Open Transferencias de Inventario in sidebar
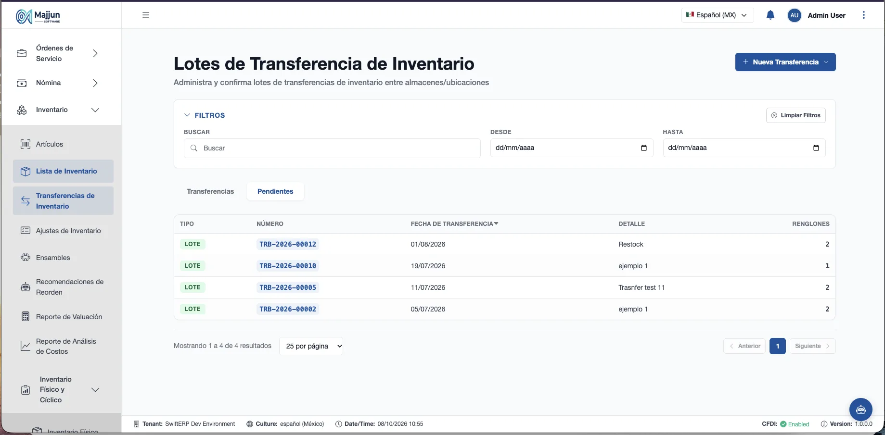885x435 pixels. [x=63, y=201]
